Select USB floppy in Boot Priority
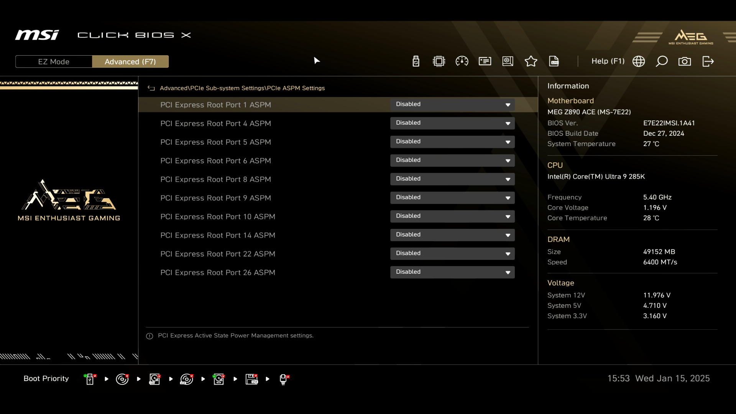This screenshot has width=736, height=414. click(251, 379)
